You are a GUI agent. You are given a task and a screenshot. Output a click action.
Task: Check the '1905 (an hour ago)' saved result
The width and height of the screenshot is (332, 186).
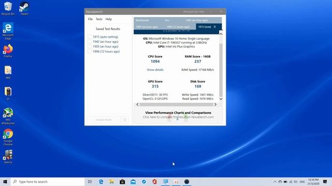90,47
